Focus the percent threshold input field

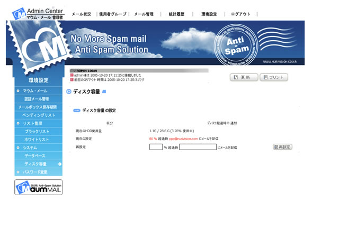click(x=156, y=147)
